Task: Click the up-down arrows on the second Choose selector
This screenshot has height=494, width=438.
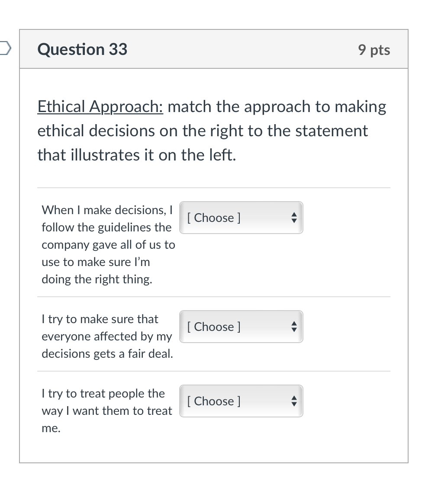Action: pos(294,327)
